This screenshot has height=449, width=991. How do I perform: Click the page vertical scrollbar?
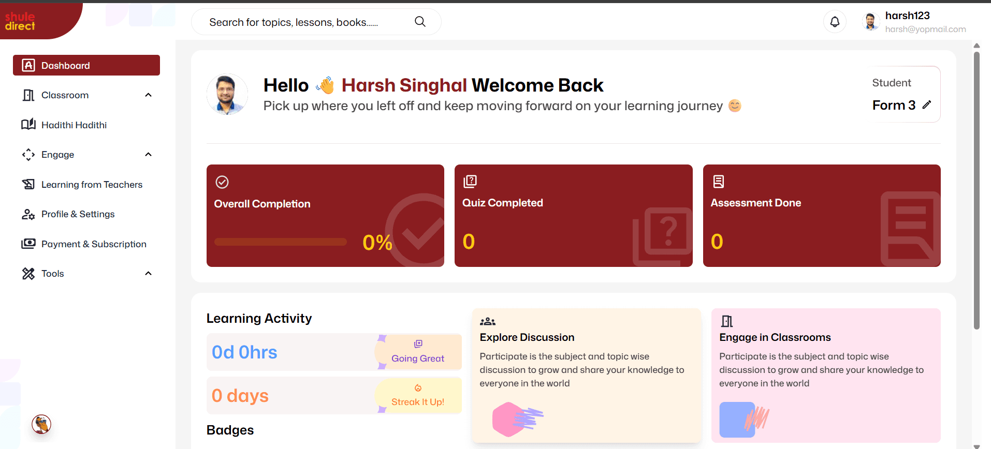[977, 190]
